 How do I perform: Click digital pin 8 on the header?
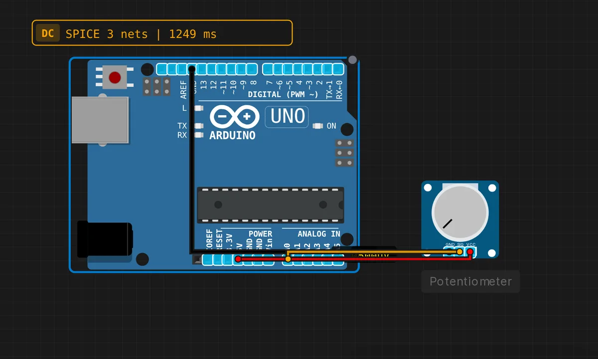pos(252,69)
